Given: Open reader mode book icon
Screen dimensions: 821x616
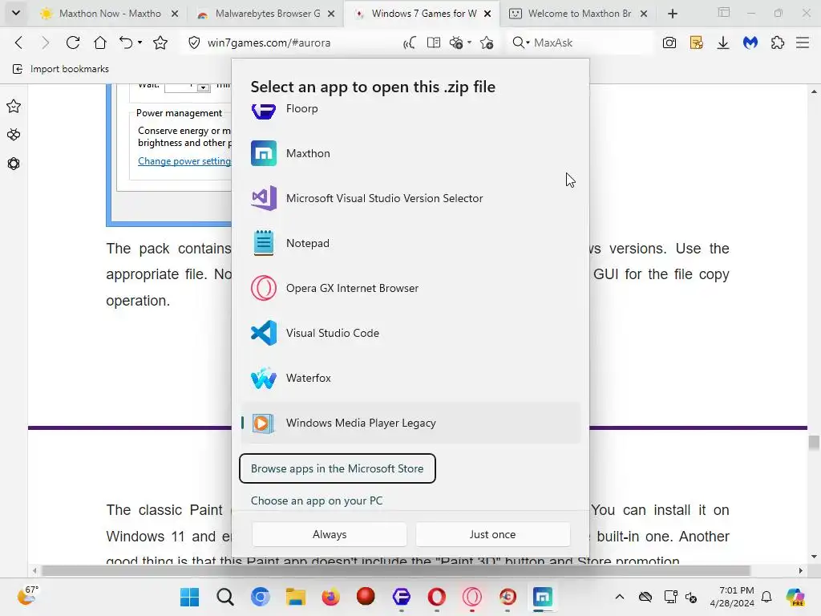Looking at the screenshot, I should tap(434, 43).
